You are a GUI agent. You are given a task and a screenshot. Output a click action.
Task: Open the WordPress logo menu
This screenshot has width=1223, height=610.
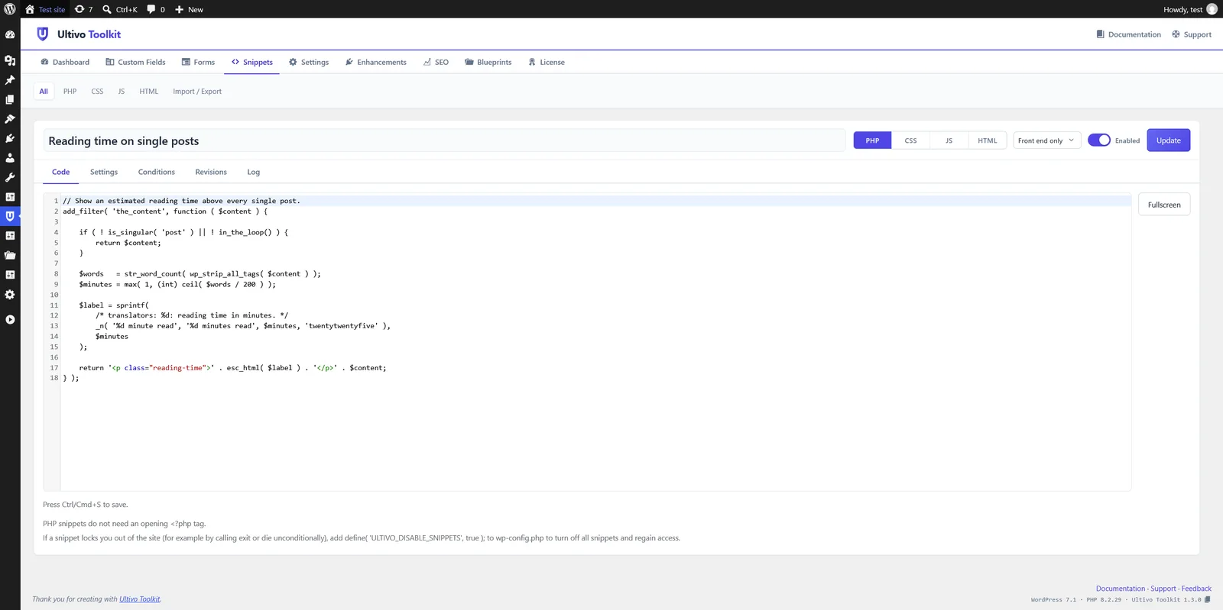point(10,9)
